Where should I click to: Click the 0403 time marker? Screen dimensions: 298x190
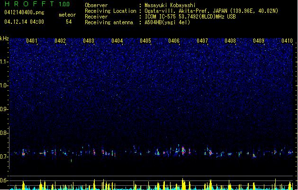tap(89, 41)
